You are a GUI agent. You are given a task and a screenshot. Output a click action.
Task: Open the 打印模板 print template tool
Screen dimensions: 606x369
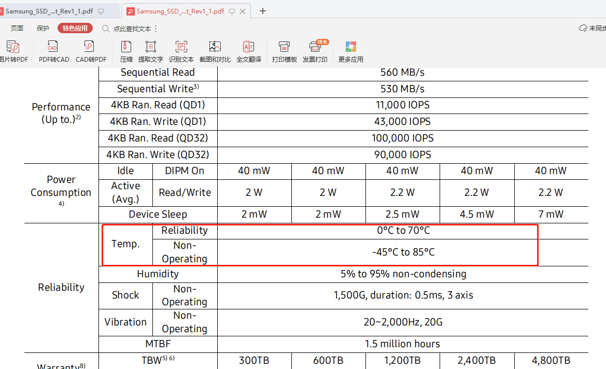[x=285, y=51]
